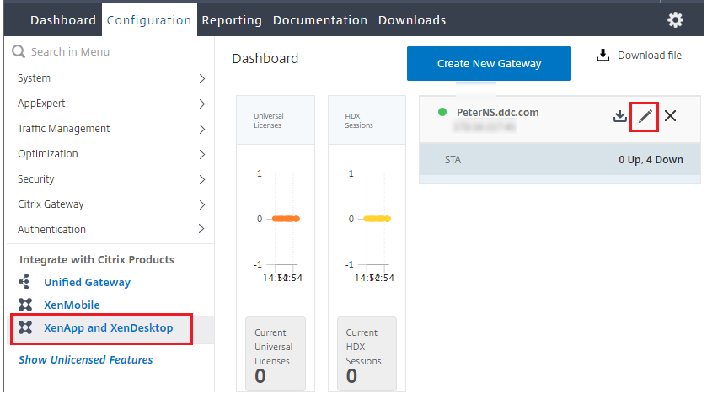Image resolution: width=707 pixels, height=393 pixels.
Task: Expand the System menu chevron
Action: [x=201, y=78]
